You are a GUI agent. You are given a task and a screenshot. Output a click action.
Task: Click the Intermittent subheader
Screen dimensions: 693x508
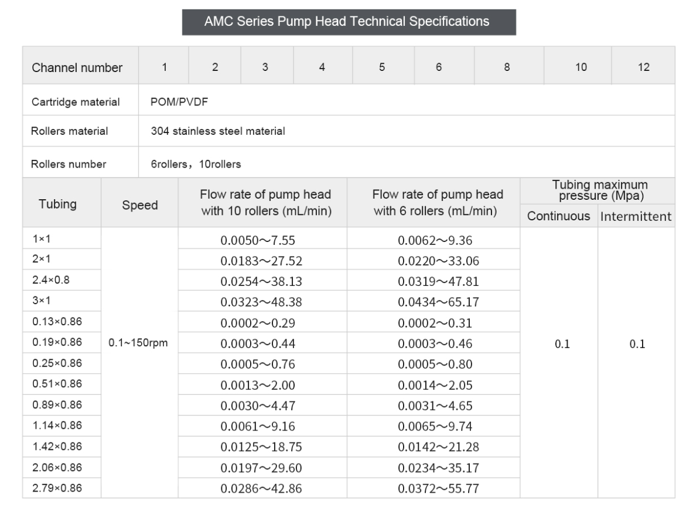click(x=636, y=216)
